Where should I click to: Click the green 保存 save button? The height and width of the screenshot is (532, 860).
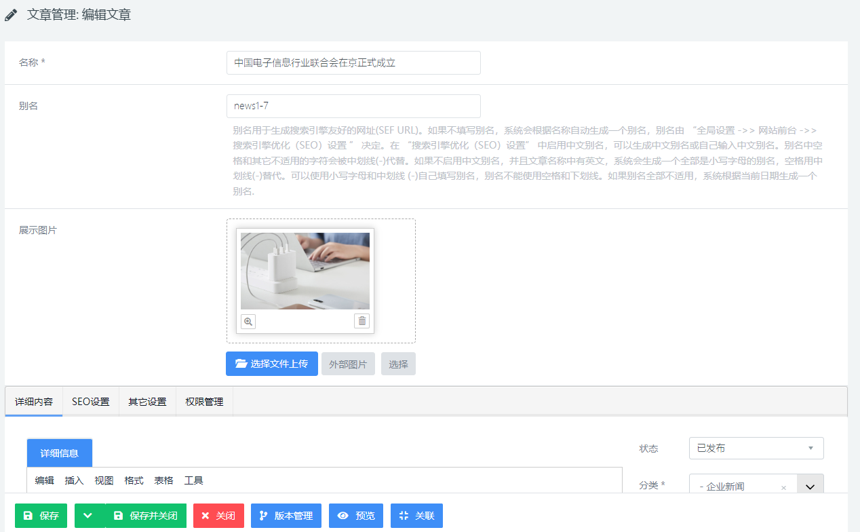pyautogui.click(x=41, y=516)
